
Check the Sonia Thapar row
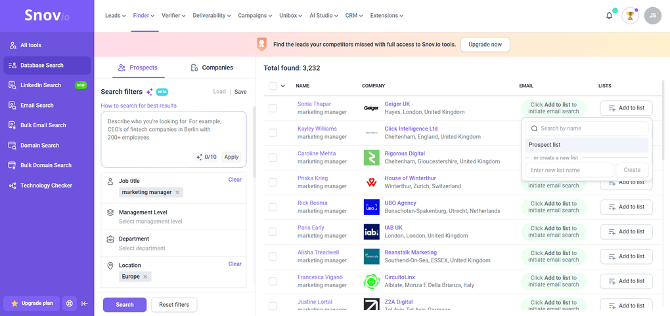point(273,108)
